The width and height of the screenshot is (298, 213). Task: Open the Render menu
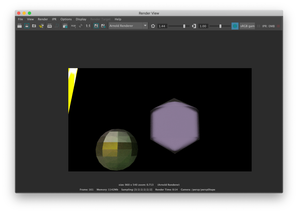tap(43, 19)
